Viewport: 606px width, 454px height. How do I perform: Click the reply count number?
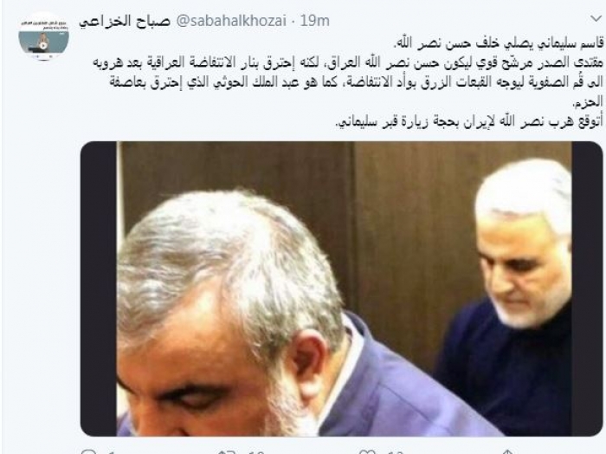112,452
